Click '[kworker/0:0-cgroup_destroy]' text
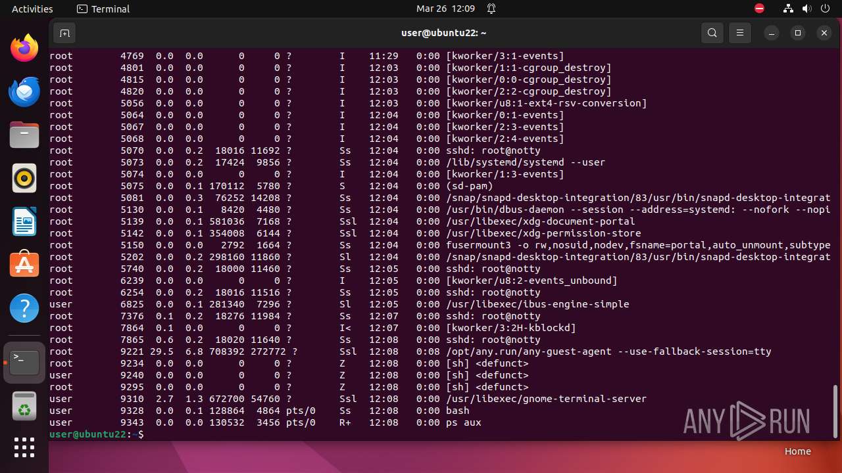This screenshot has height=473, width=842. point(529,79)
